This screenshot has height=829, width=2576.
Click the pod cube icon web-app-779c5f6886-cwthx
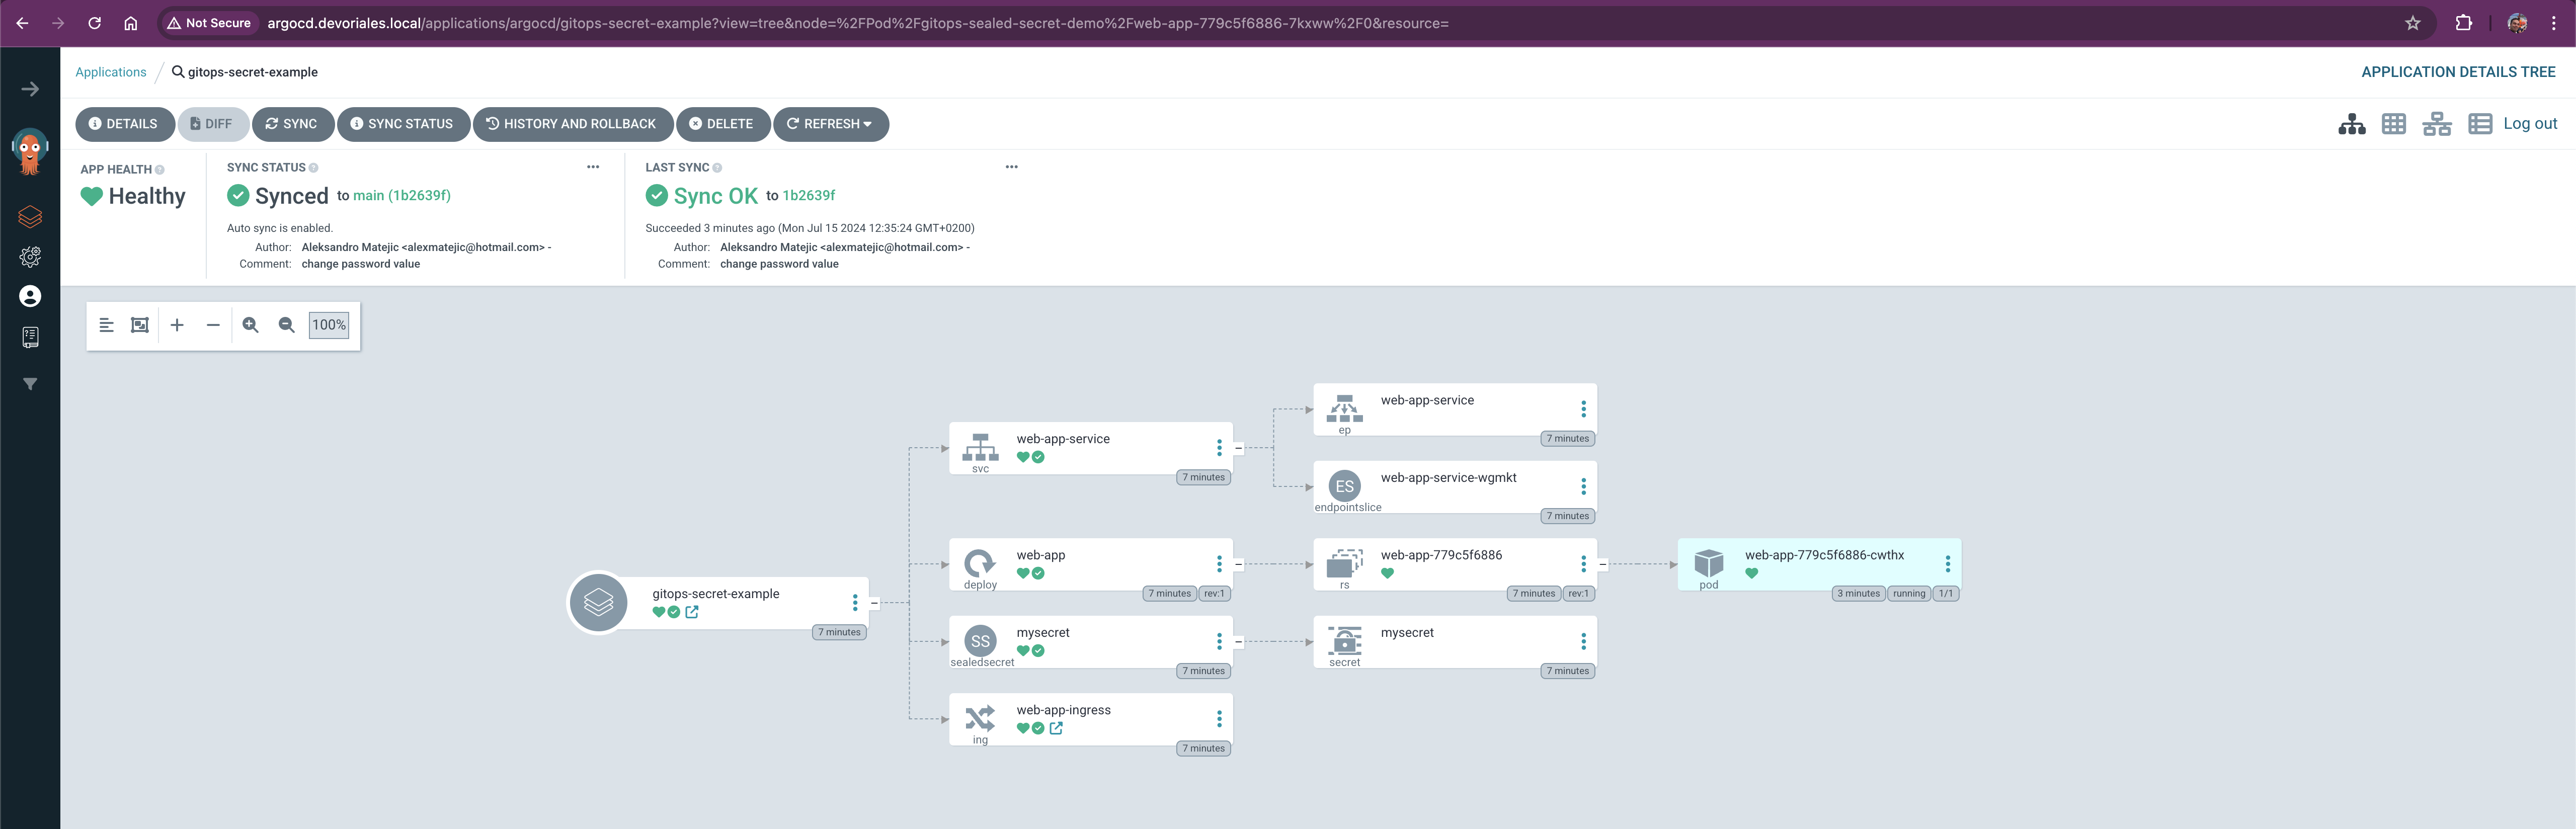(x=1708, y=563)
